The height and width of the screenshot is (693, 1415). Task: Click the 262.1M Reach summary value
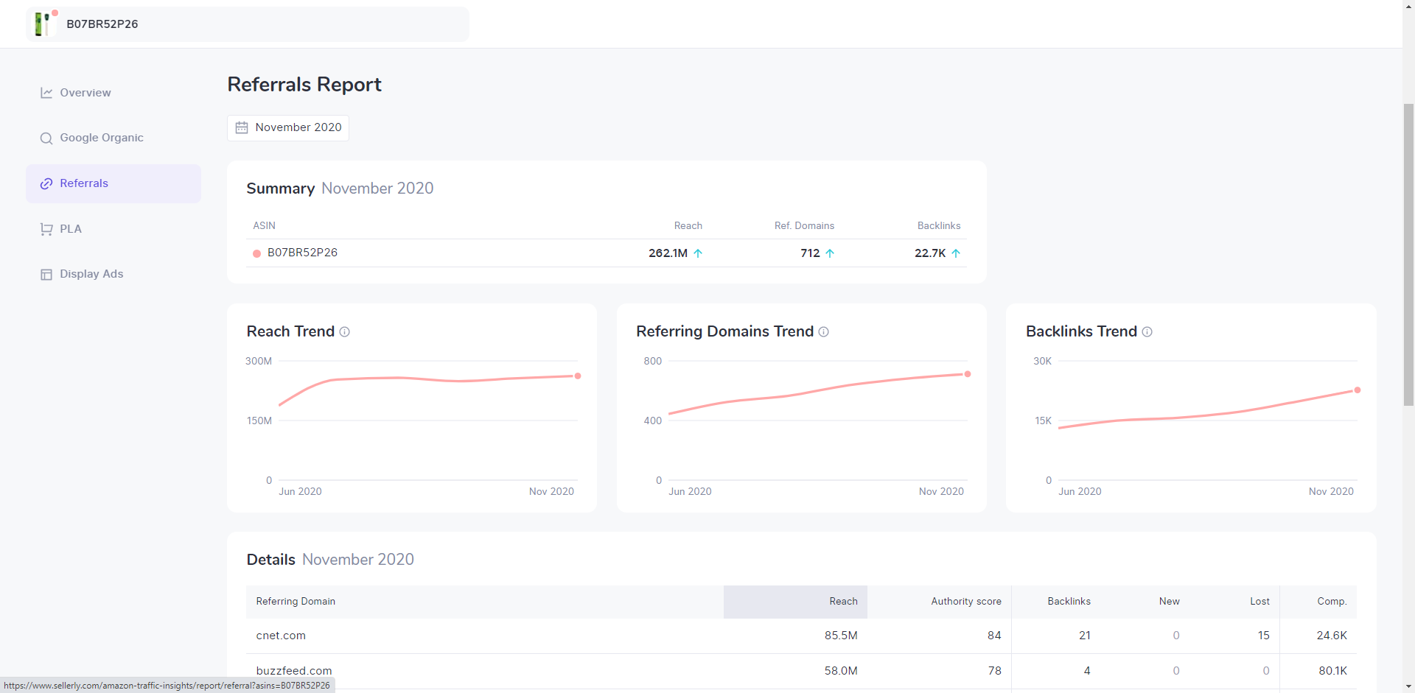668,253
